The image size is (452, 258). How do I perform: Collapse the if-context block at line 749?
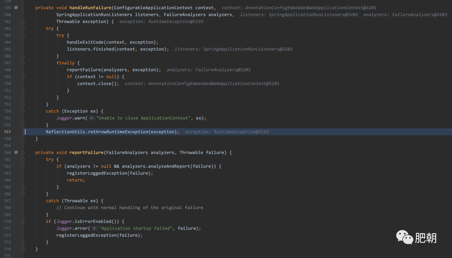click(23, 77)
